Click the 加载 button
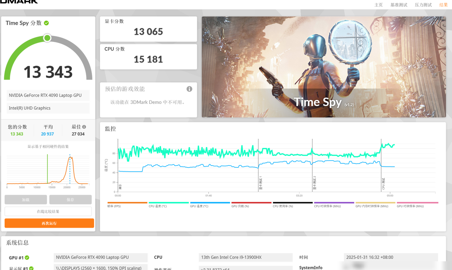Viewport: 452px width, 270px height. pos(26,200)
